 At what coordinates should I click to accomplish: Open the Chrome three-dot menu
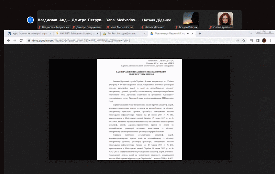click(270, 40)
